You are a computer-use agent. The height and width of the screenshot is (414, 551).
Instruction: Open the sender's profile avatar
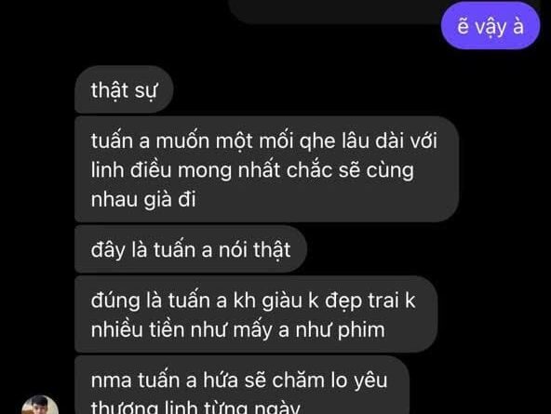40,405
